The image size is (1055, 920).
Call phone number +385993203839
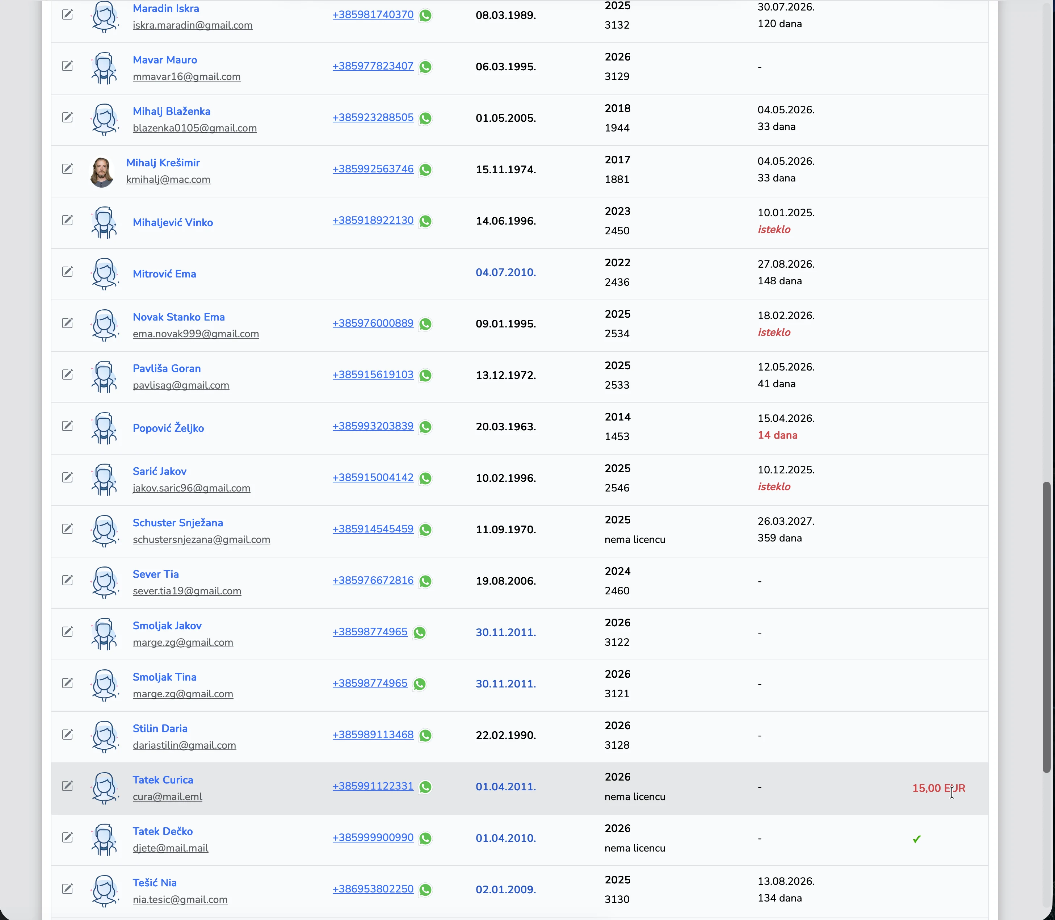pyautogui.click(x=373, y=426)
